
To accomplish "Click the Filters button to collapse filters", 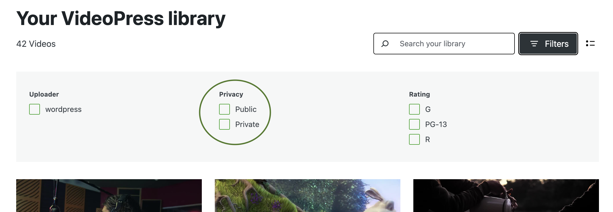I will coord(548,43).
